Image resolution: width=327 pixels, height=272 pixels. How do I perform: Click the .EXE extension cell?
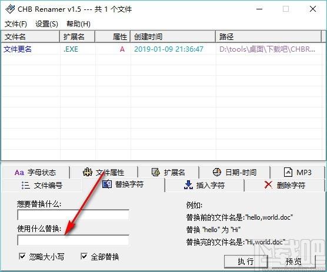tap(71, 49)
